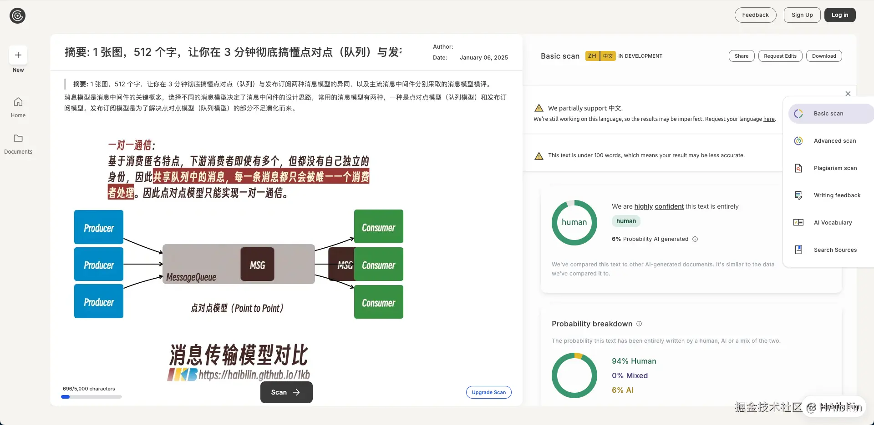The width and height of the screenshot is (874, 425).
Task: Click Upgrade Scan
Action: 488,392
